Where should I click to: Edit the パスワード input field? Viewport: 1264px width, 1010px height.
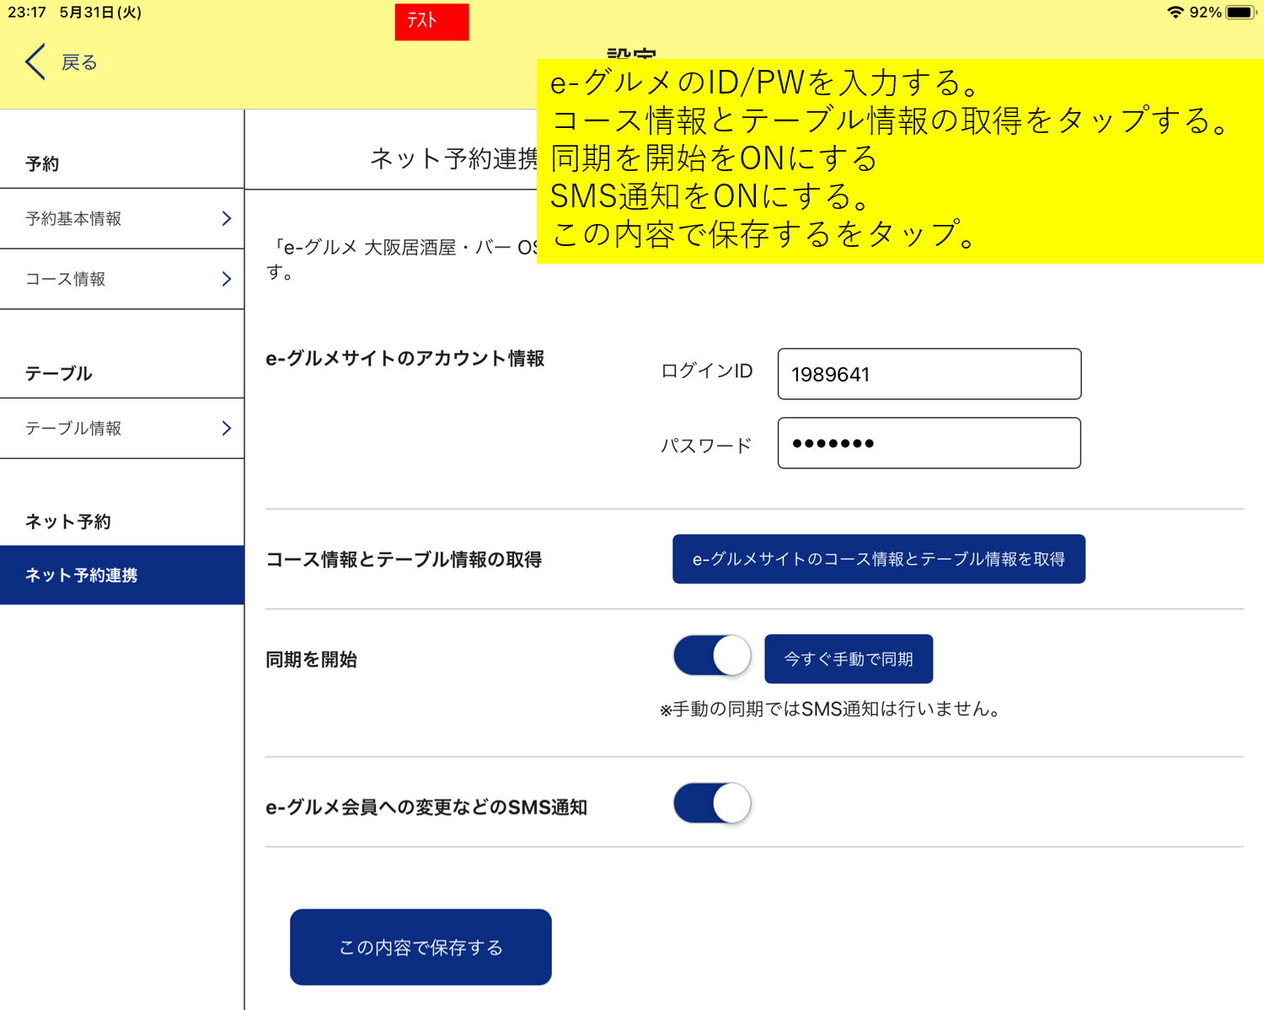coord(929,443)
